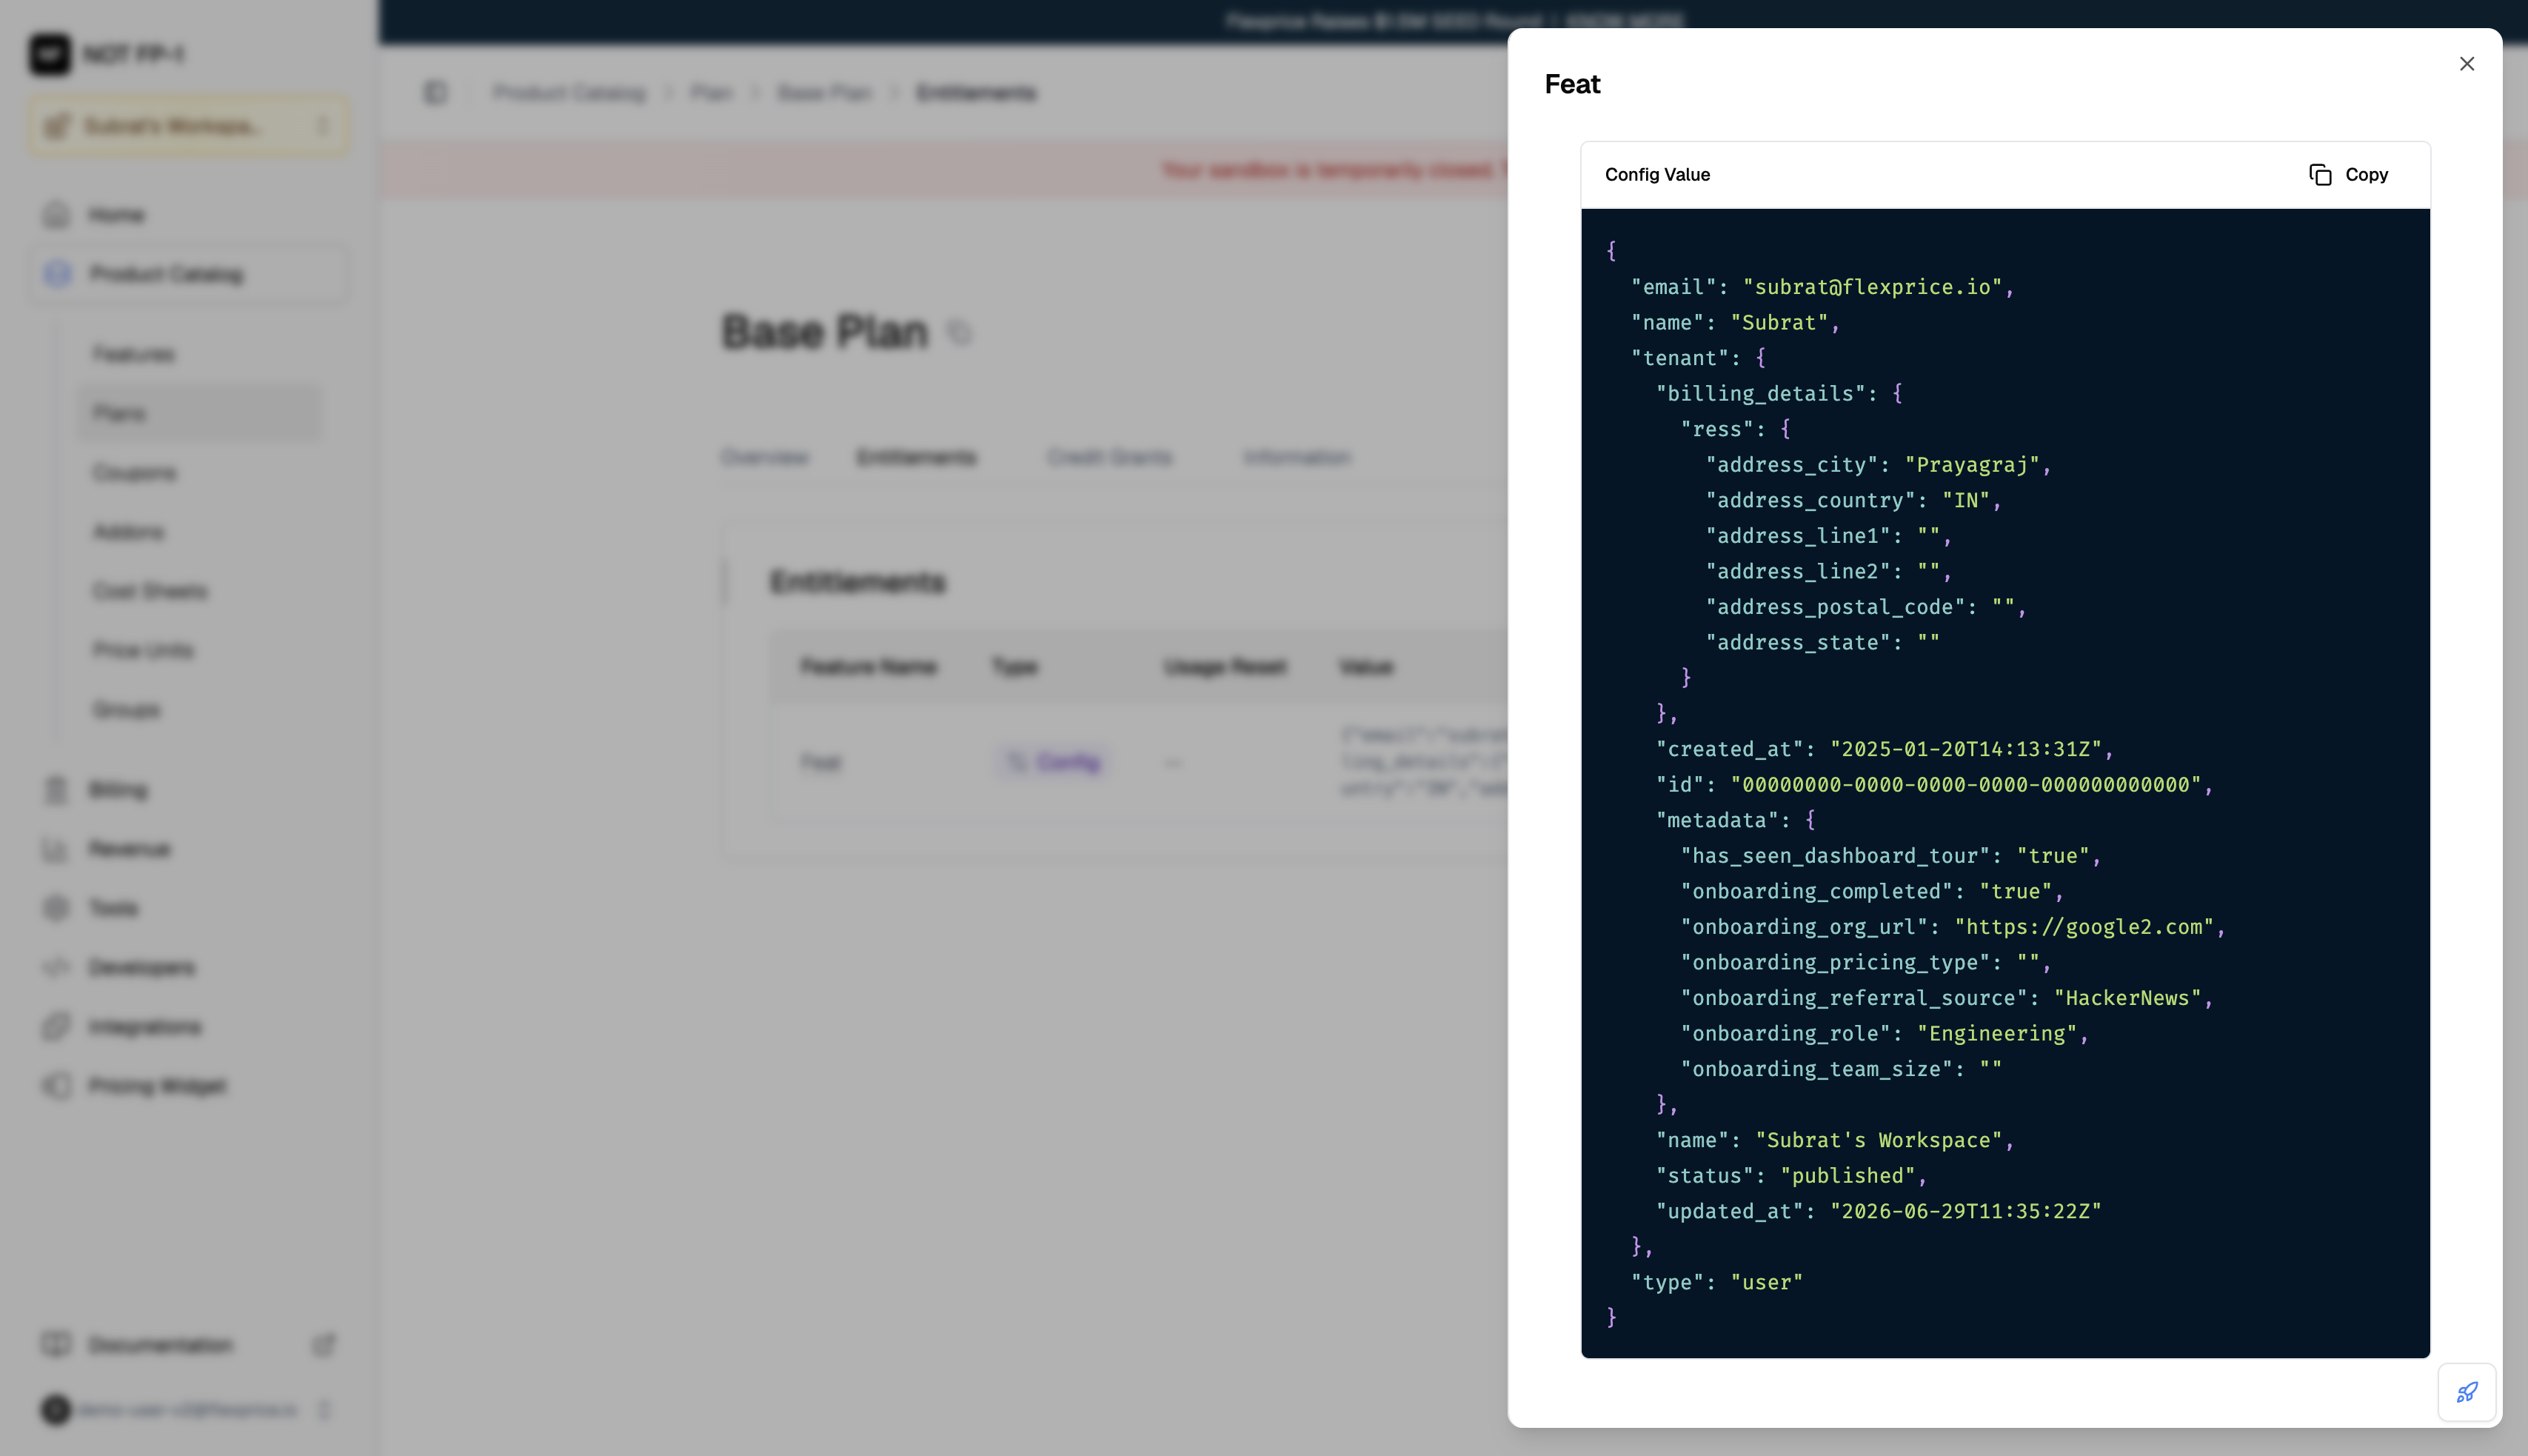Click the "Subrat's Workspace" name value
Viewport: 2528px width, 1456px height.
click(1879, 1140)
